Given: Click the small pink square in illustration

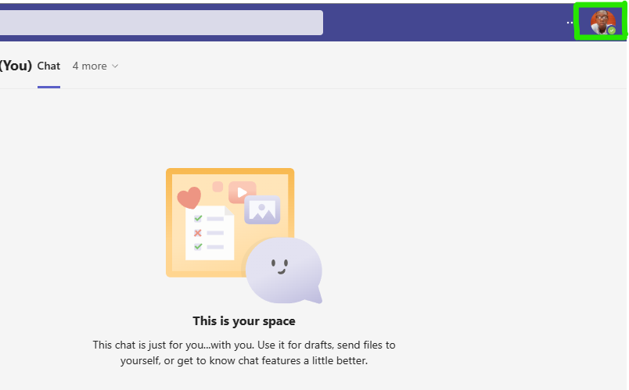Looking at the screenshot, I should (x=217, y=187).
